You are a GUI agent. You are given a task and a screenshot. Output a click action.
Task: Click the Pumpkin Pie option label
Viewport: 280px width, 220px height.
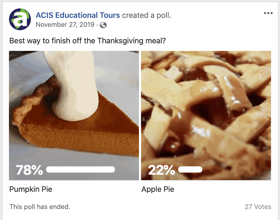click(x=31, y=189)
